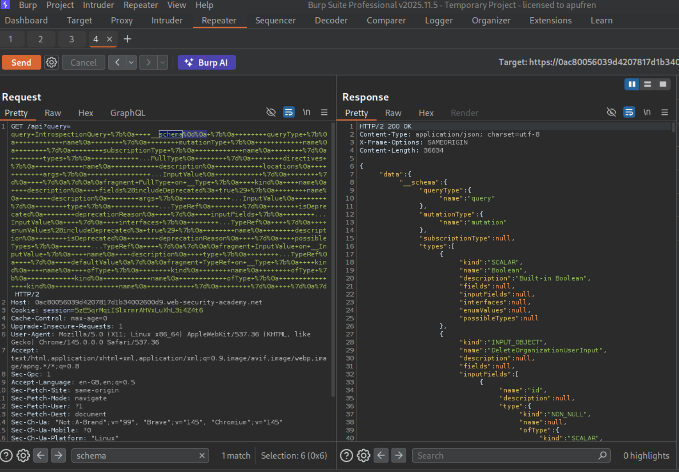Expand the back history dropdown arrow

tap(131, 62)
